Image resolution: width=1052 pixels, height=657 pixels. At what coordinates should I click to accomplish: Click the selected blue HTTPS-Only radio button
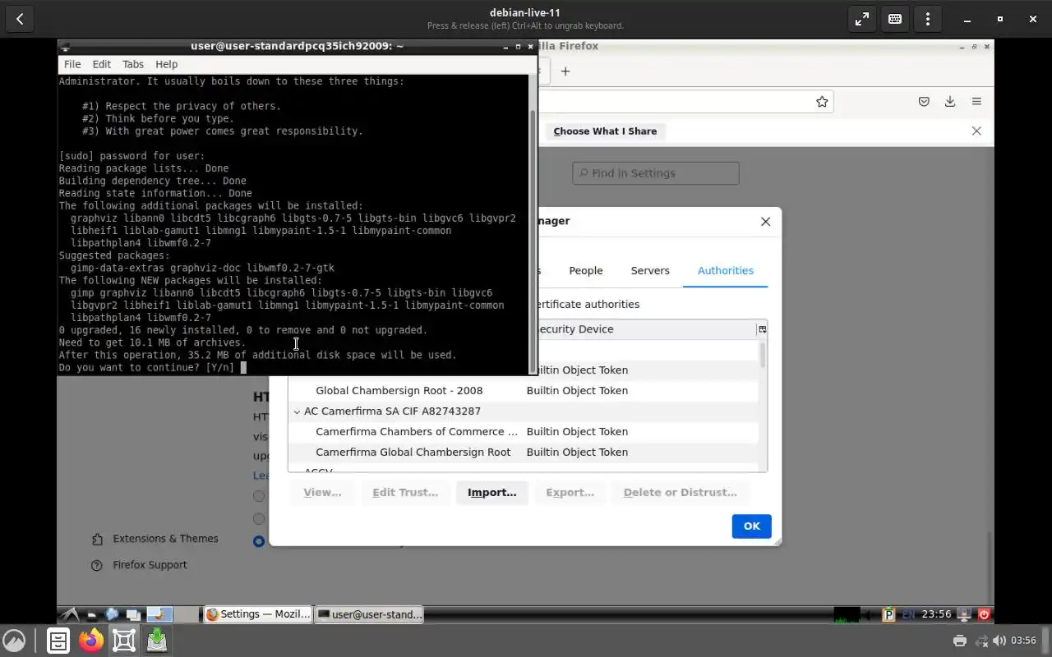tap(259, 541)
